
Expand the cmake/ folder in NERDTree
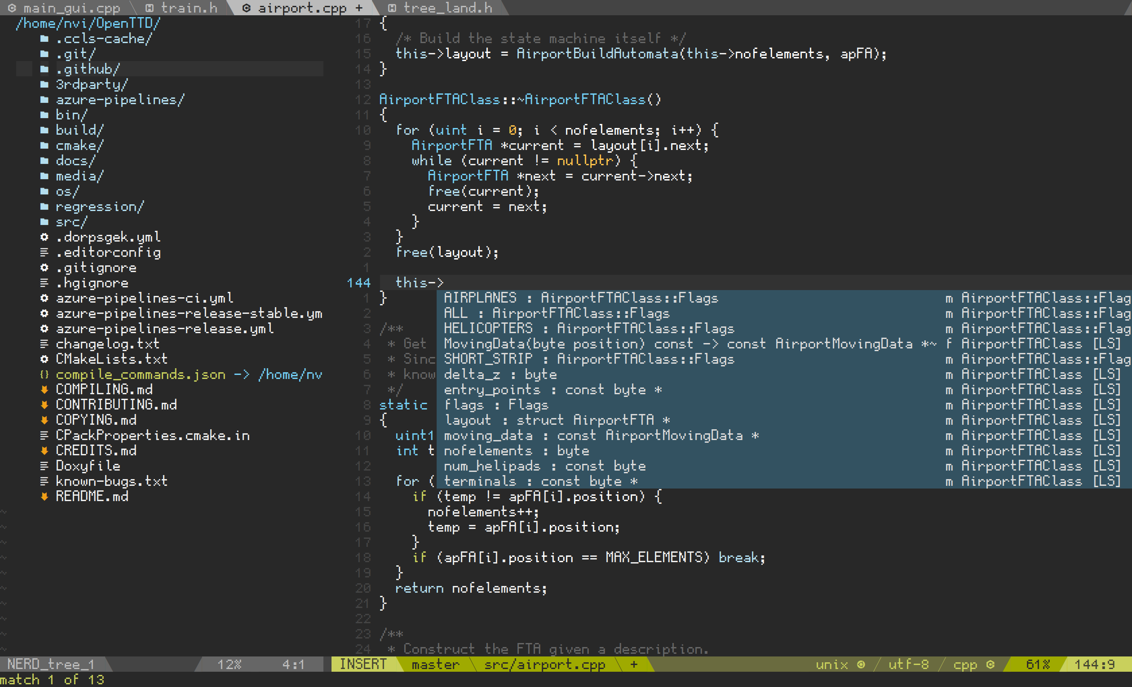(80, 145)
